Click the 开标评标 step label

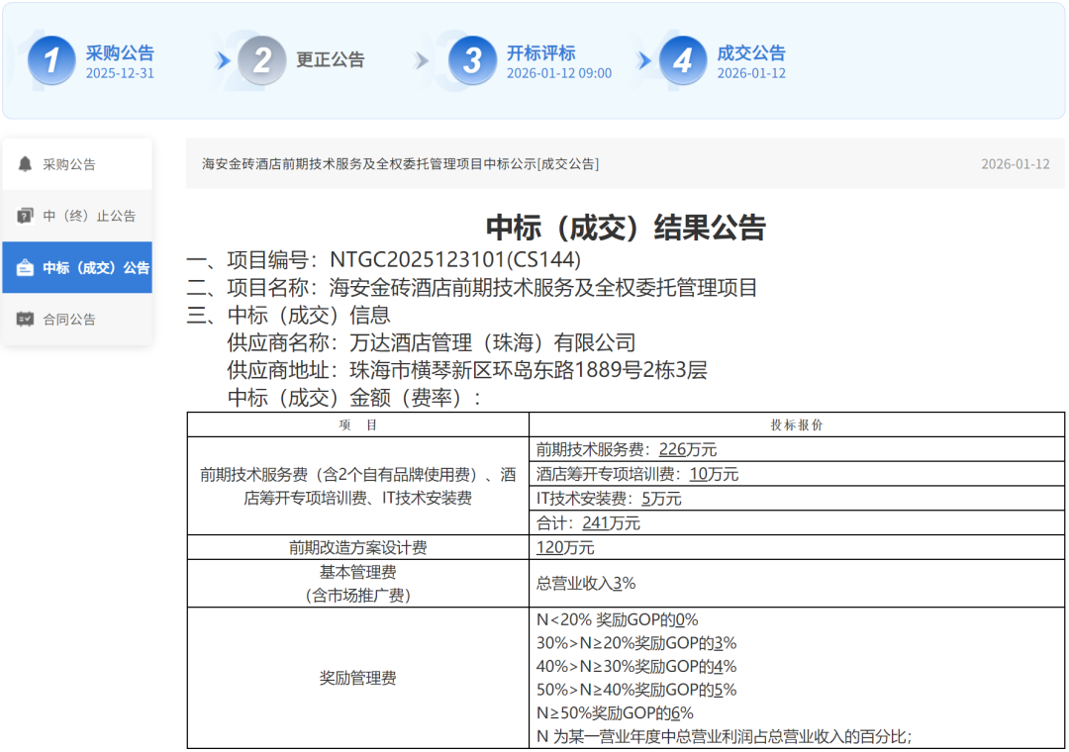(x=540, y=51)
